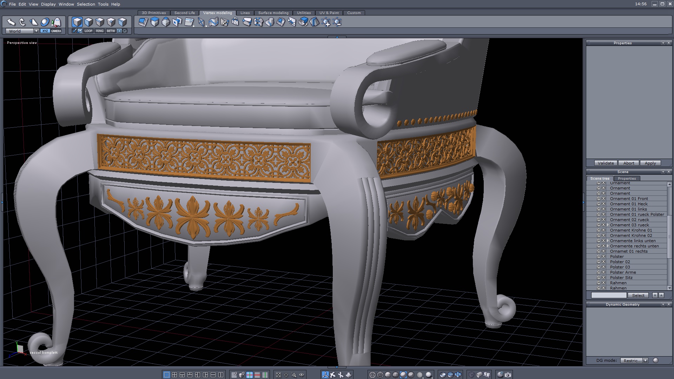Open the Surface modeling tab
The width and height of the screenshot is (674, 379).
[273, 13]
